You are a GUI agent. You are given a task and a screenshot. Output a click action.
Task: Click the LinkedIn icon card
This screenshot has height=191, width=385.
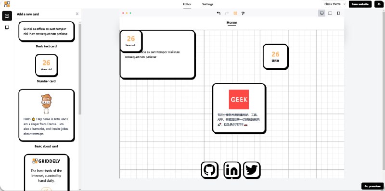232,170
